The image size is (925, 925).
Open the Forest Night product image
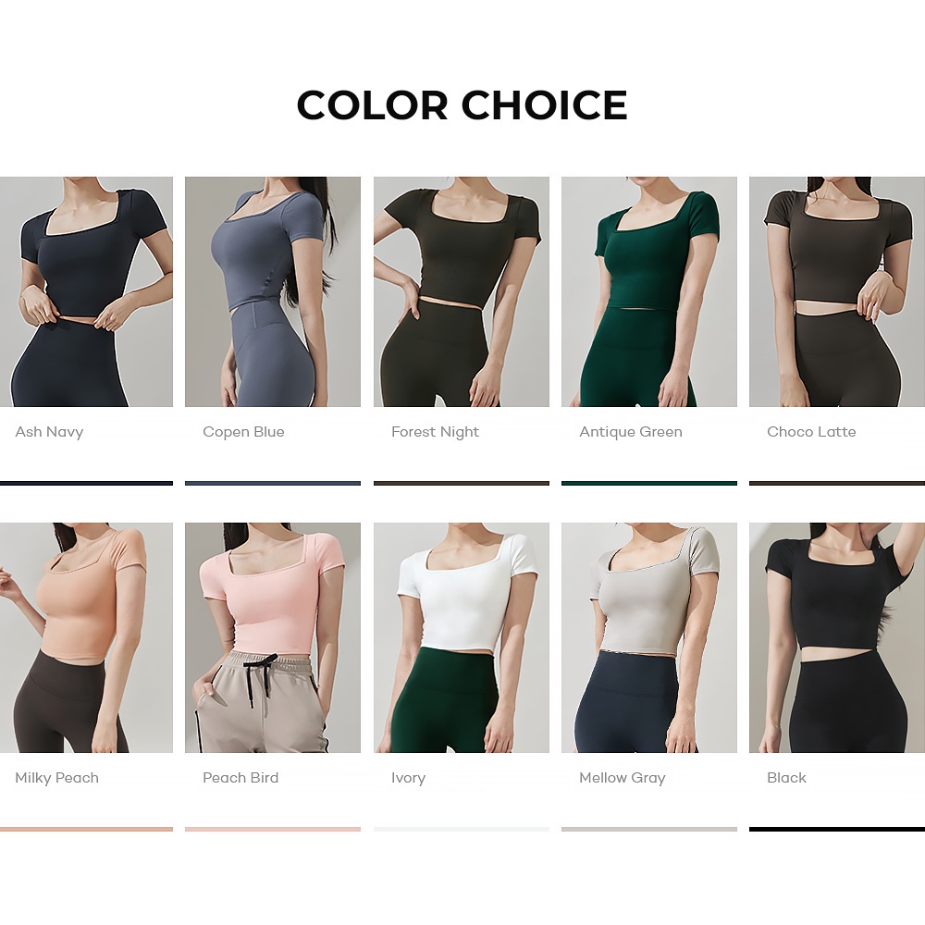click(462, 291)
